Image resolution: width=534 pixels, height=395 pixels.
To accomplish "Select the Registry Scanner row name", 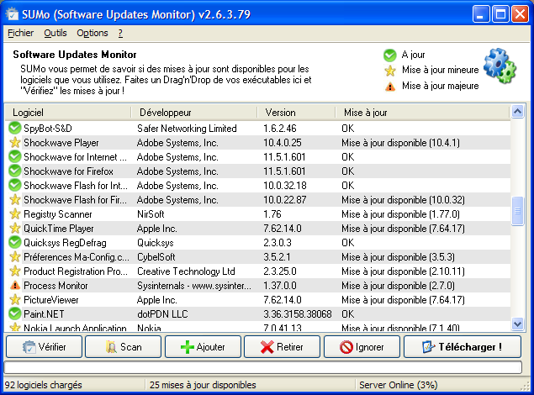I will coord(58,214).
